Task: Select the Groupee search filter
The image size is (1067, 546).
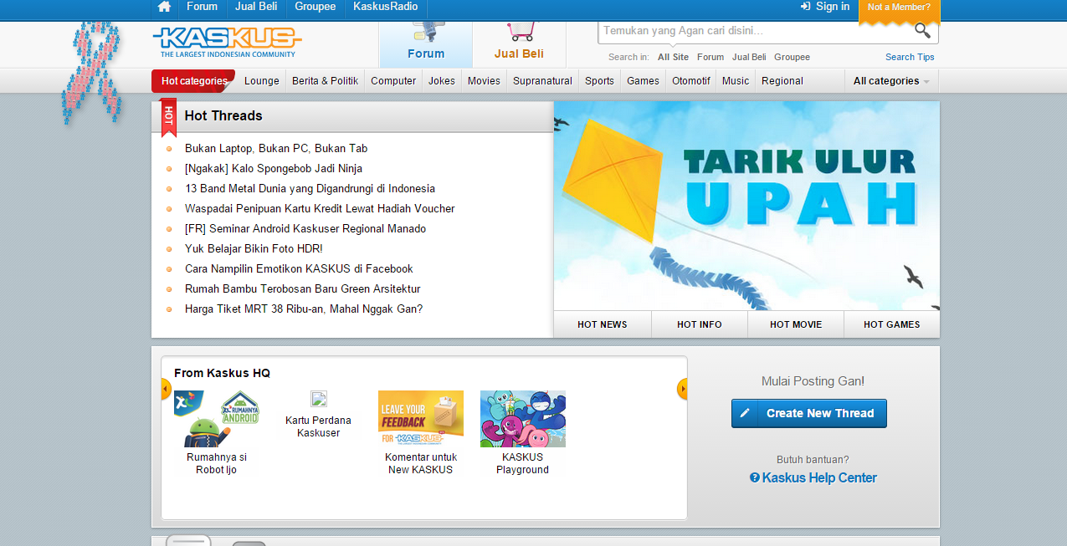Action: 792,57
